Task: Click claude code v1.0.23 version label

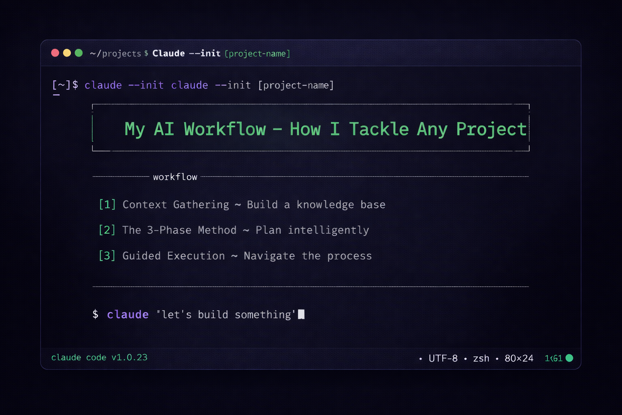Action: pyautogui.click(x=99, y=357)
